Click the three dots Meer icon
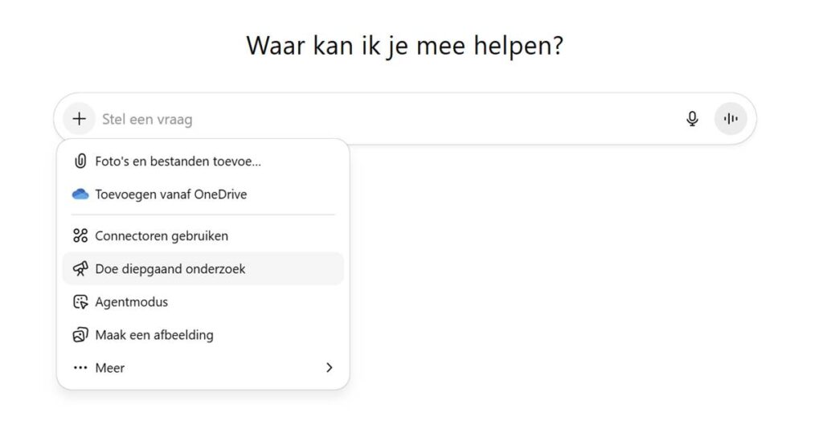Image resolution: width=823 pixels, height=425 pixels. (80, 368)
